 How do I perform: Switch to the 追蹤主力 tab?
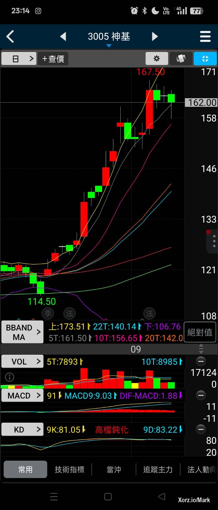click(x=158, y=470)
